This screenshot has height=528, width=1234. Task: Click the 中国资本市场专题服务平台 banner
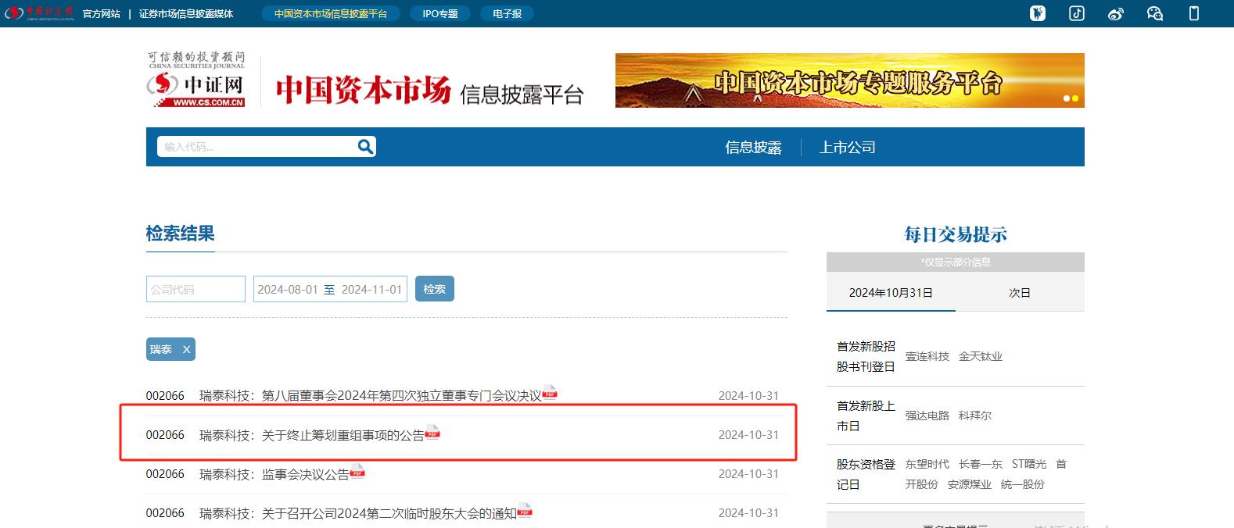tap(849, 80)
